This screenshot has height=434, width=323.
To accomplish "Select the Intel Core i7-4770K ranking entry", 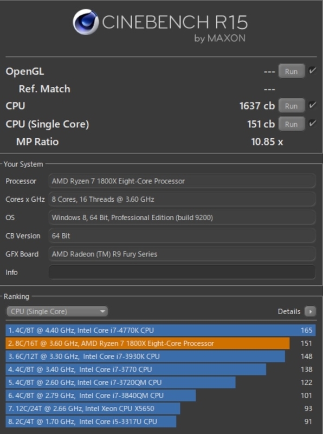I will pos(160,330).
